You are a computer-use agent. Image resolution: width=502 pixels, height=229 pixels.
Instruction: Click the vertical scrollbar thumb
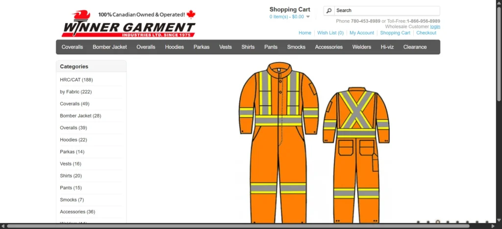[x=499, y=54]
